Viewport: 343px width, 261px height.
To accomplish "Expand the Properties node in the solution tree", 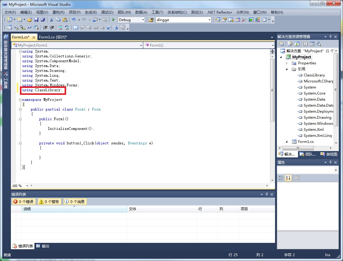I will [287, 63].
